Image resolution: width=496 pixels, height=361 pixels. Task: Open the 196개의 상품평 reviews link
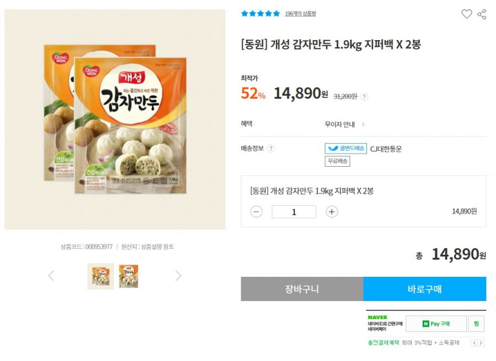pos(300,14)
